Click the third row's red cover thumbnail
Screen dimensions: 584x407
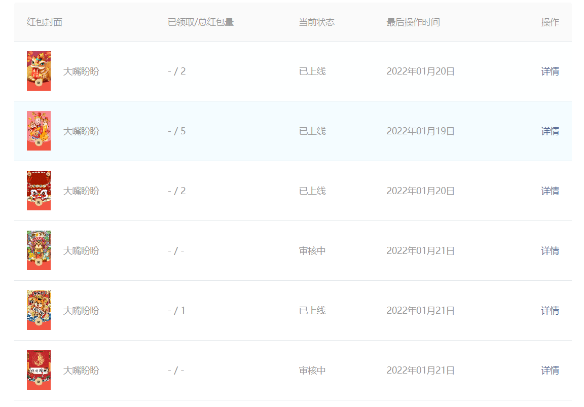[39, 191]
